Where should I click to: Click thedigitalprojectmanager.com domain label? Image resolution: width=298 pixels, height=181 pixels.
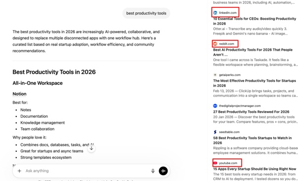[x=240, y=106]
